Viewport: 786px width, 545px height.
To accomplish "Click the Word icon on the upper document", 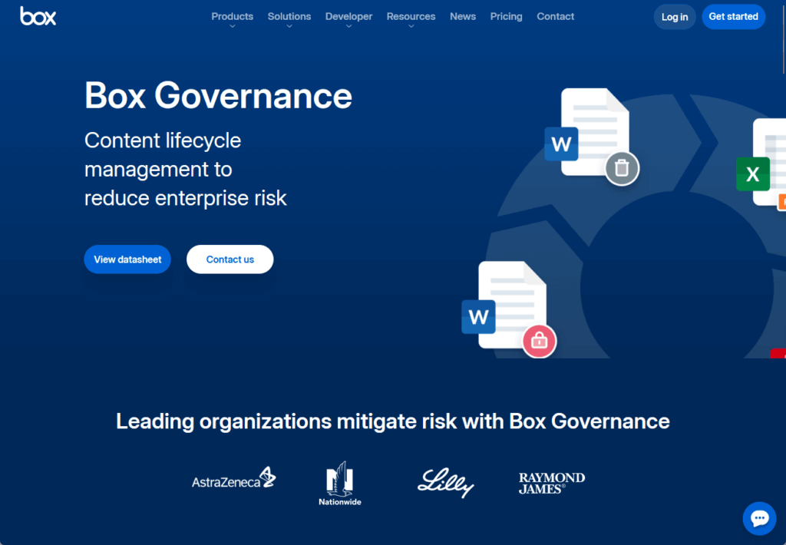I will tap(561, 144).
